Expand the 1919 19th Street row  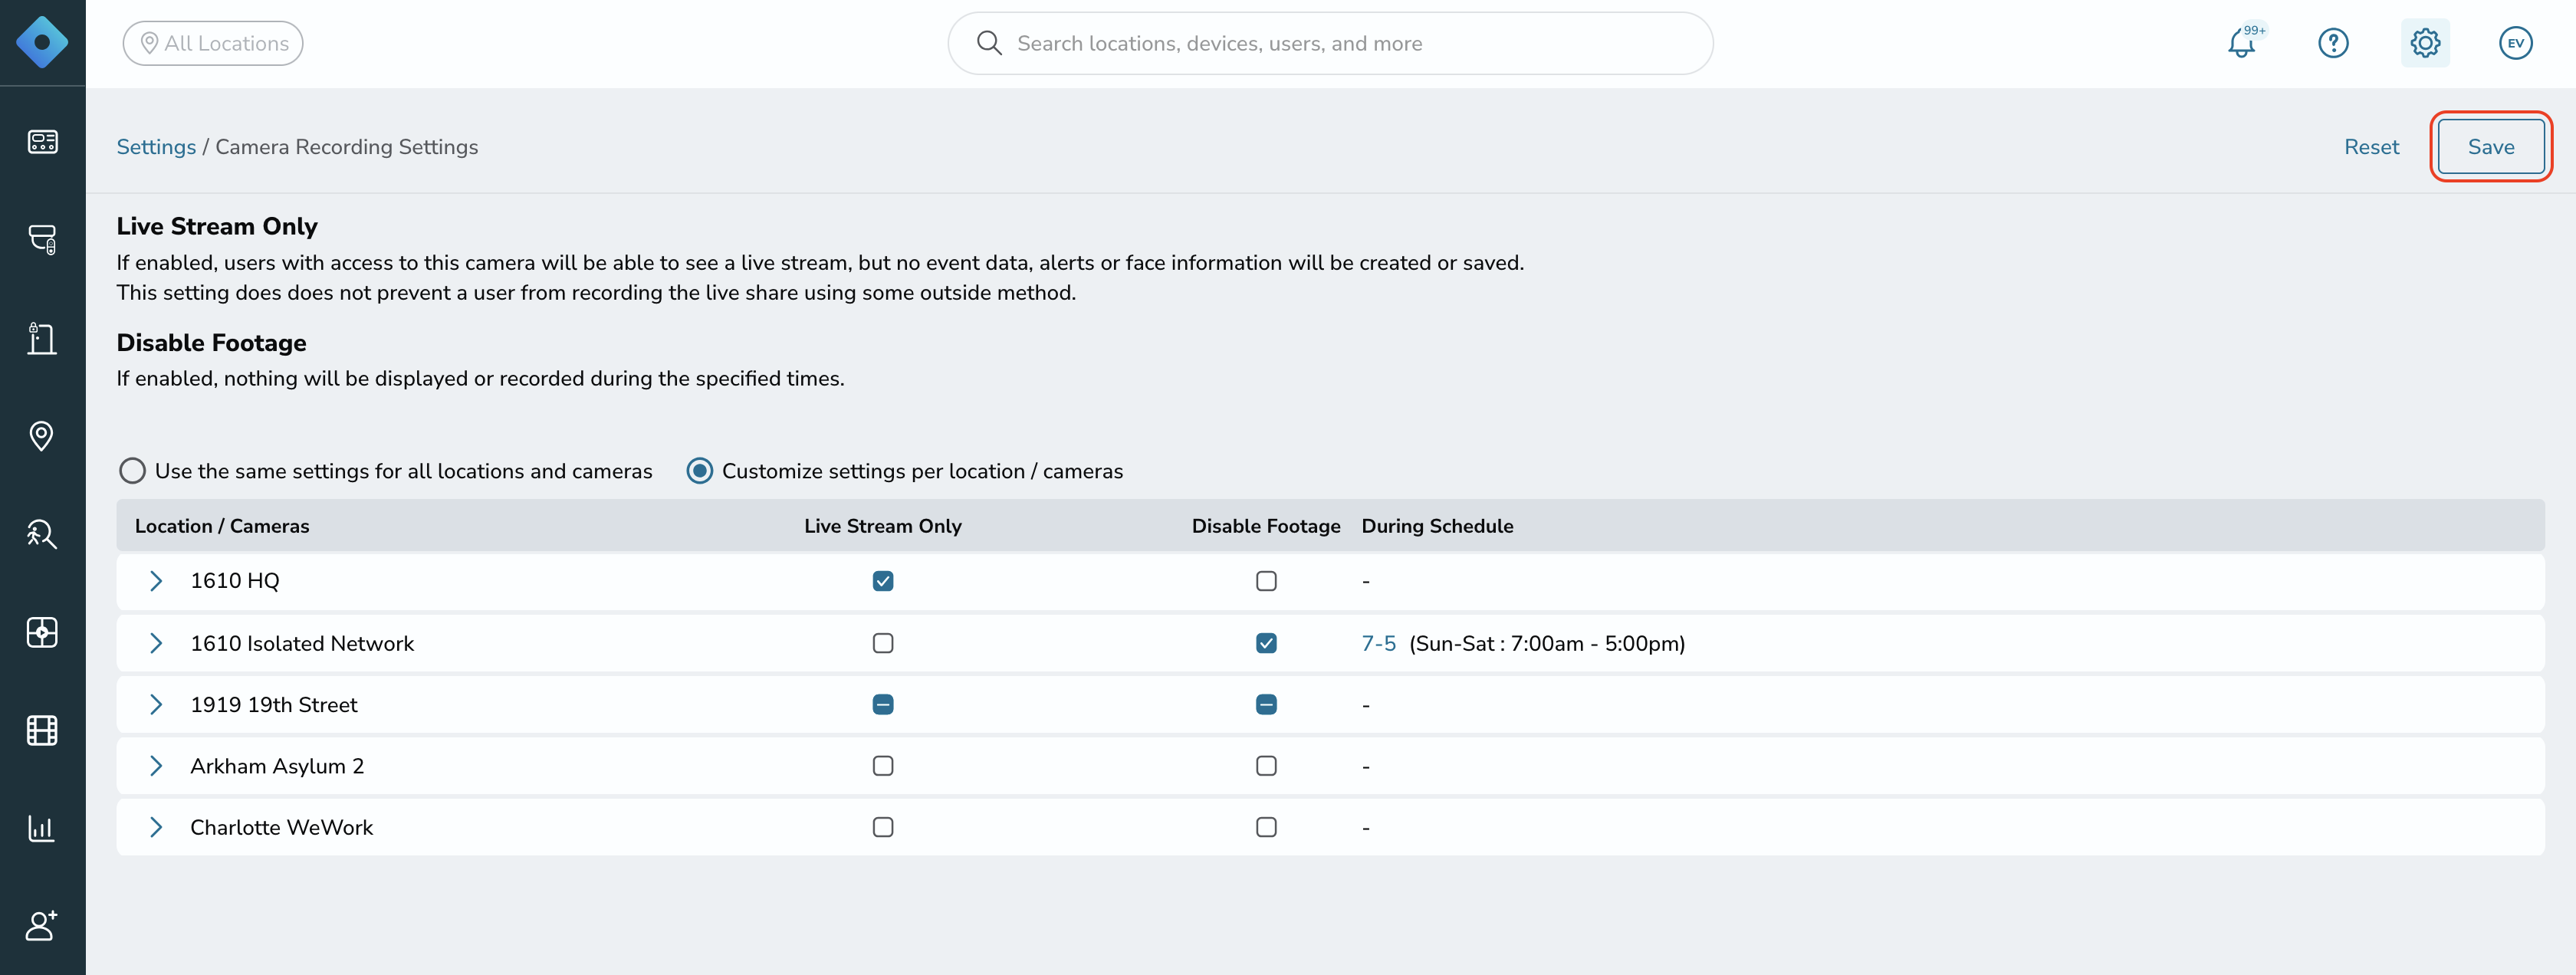155,704
